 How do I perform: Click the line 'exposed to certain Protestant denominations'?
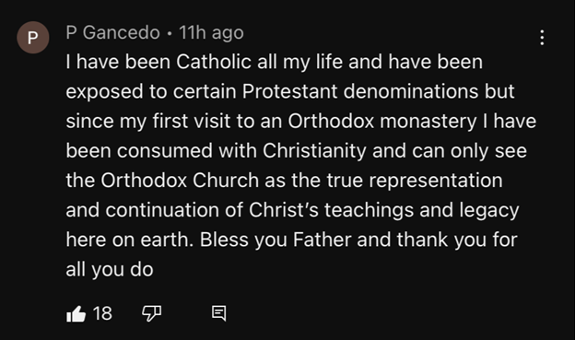point(290,91)
